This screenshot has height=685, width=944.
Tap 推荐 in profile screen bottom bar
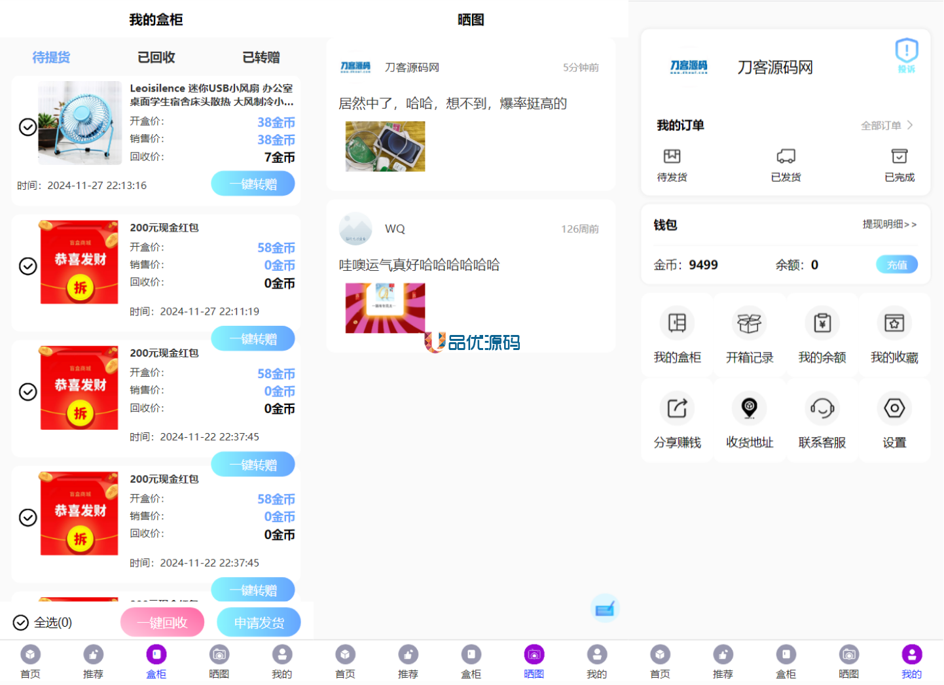(x=723, y=661)
